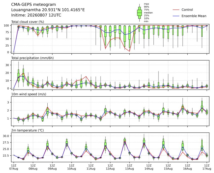Click the 12Z 10Aug axis label
The width and height of the screenshot is (214, 173).
71,167
